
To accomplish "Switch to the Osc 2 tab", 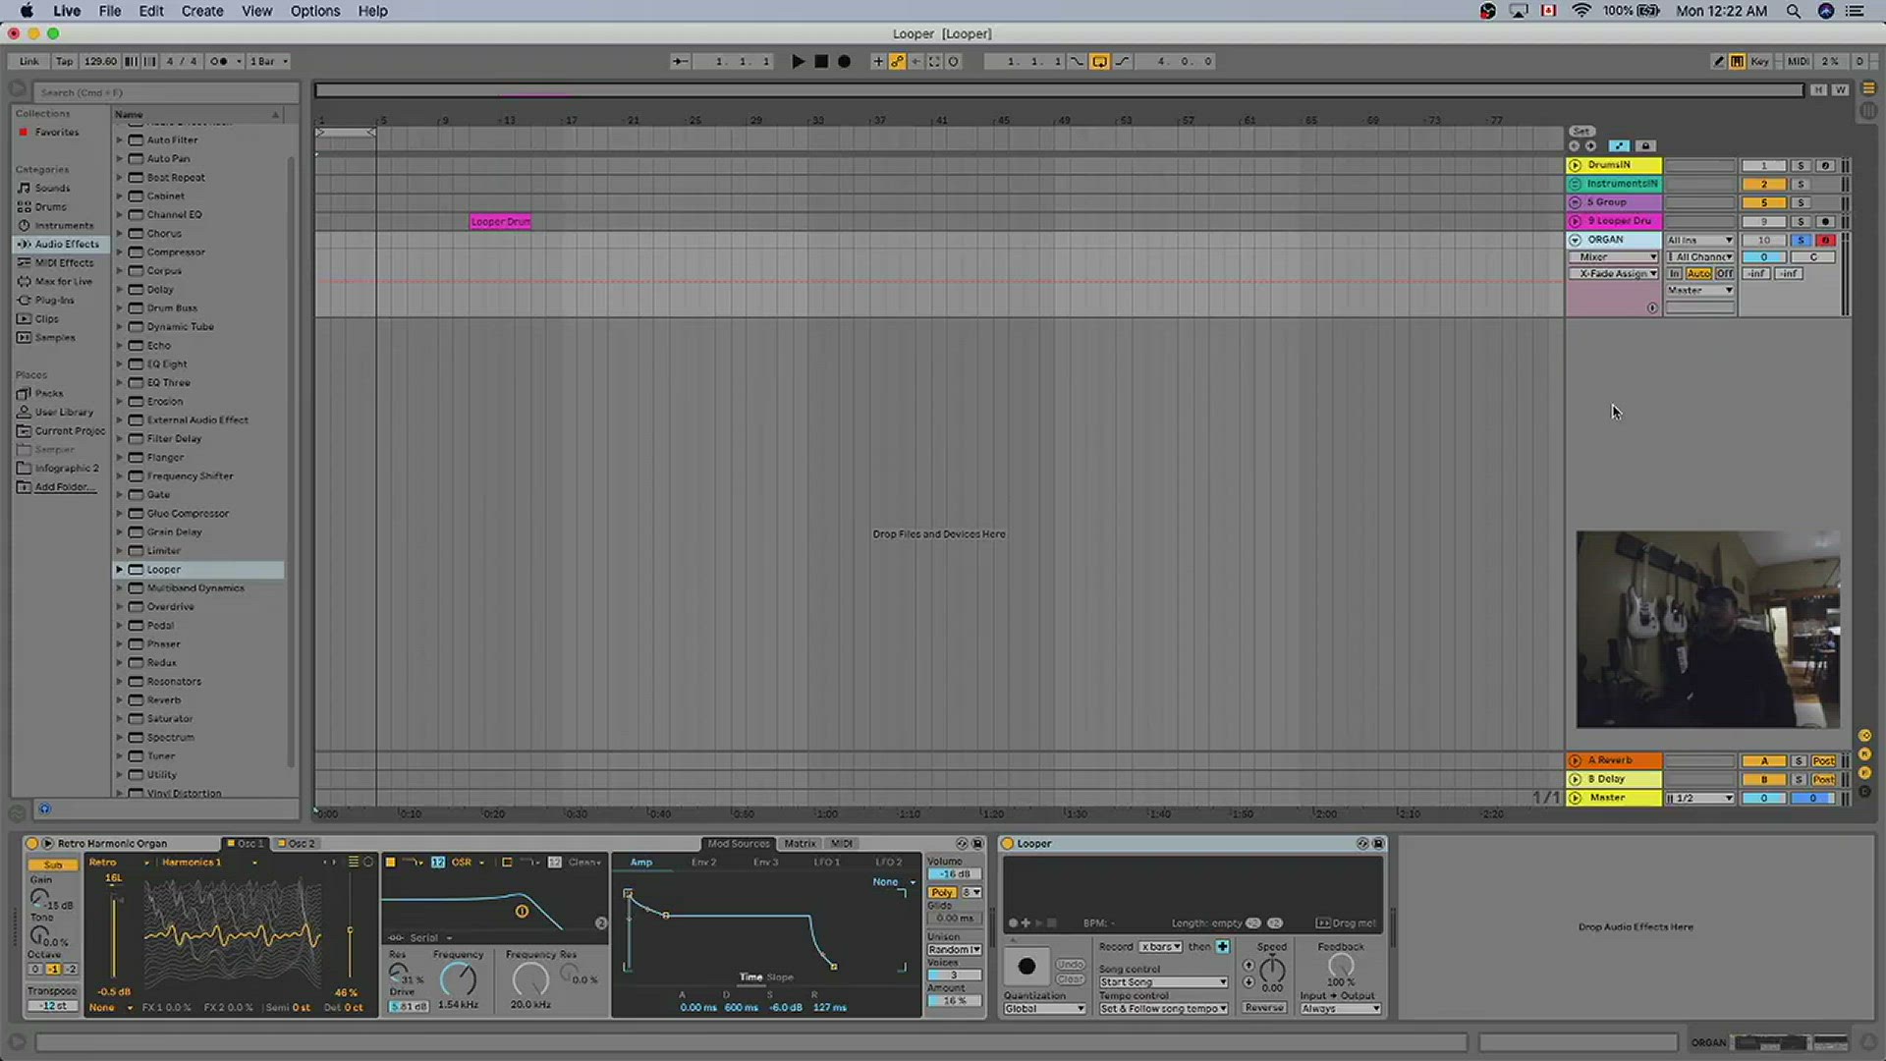I will [297, 844].
